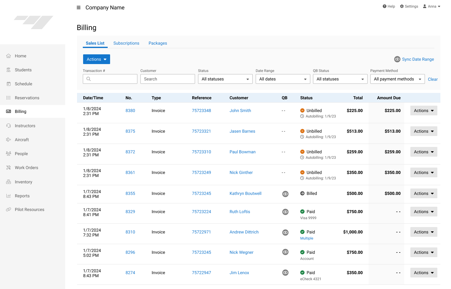This screenshot has height=289, width=451.
Task: Open the Anna account menu
Action: pyautogui.click(x=432, y=6)
